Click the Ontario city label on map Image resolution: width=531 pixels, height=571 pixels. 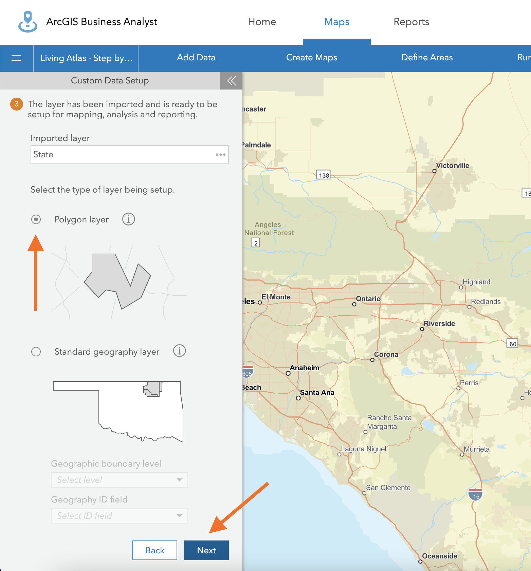coord(368,299)
